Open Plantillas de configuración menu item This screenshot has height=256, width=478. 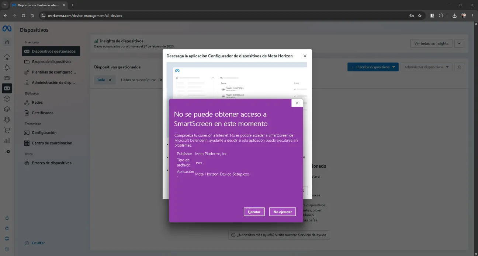point(51,72)
